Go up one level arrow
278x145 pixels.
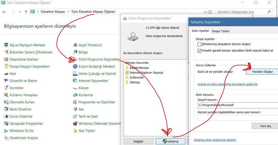pos(26,12)
